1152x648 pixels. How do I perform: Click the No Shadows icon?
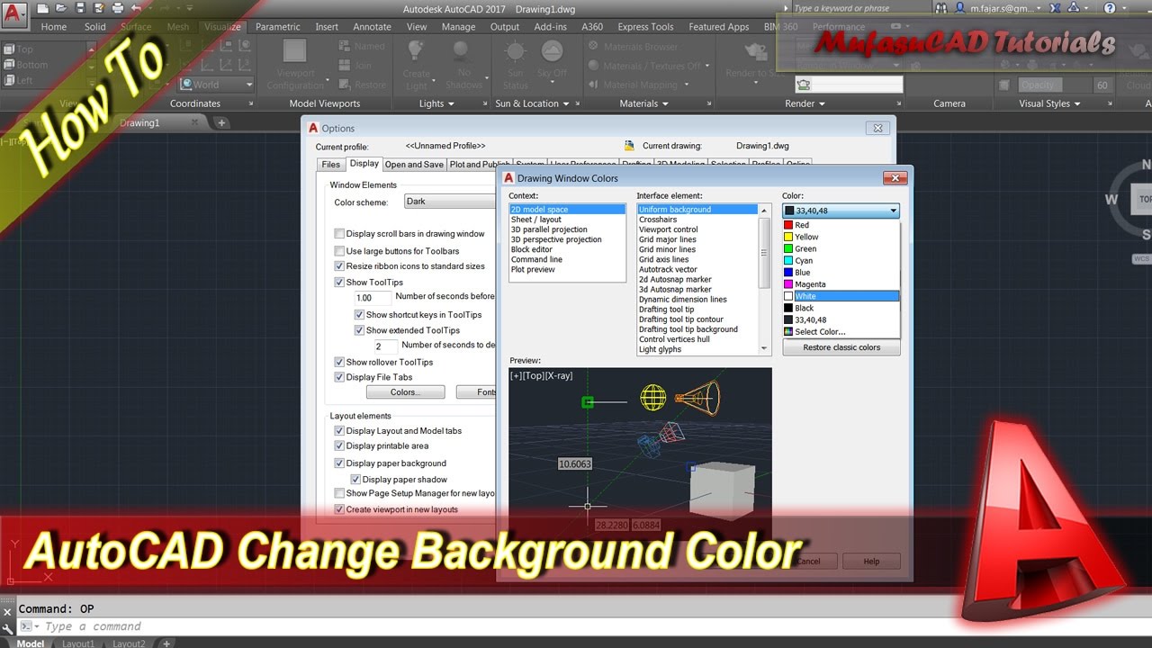click(x=463, y=52)
